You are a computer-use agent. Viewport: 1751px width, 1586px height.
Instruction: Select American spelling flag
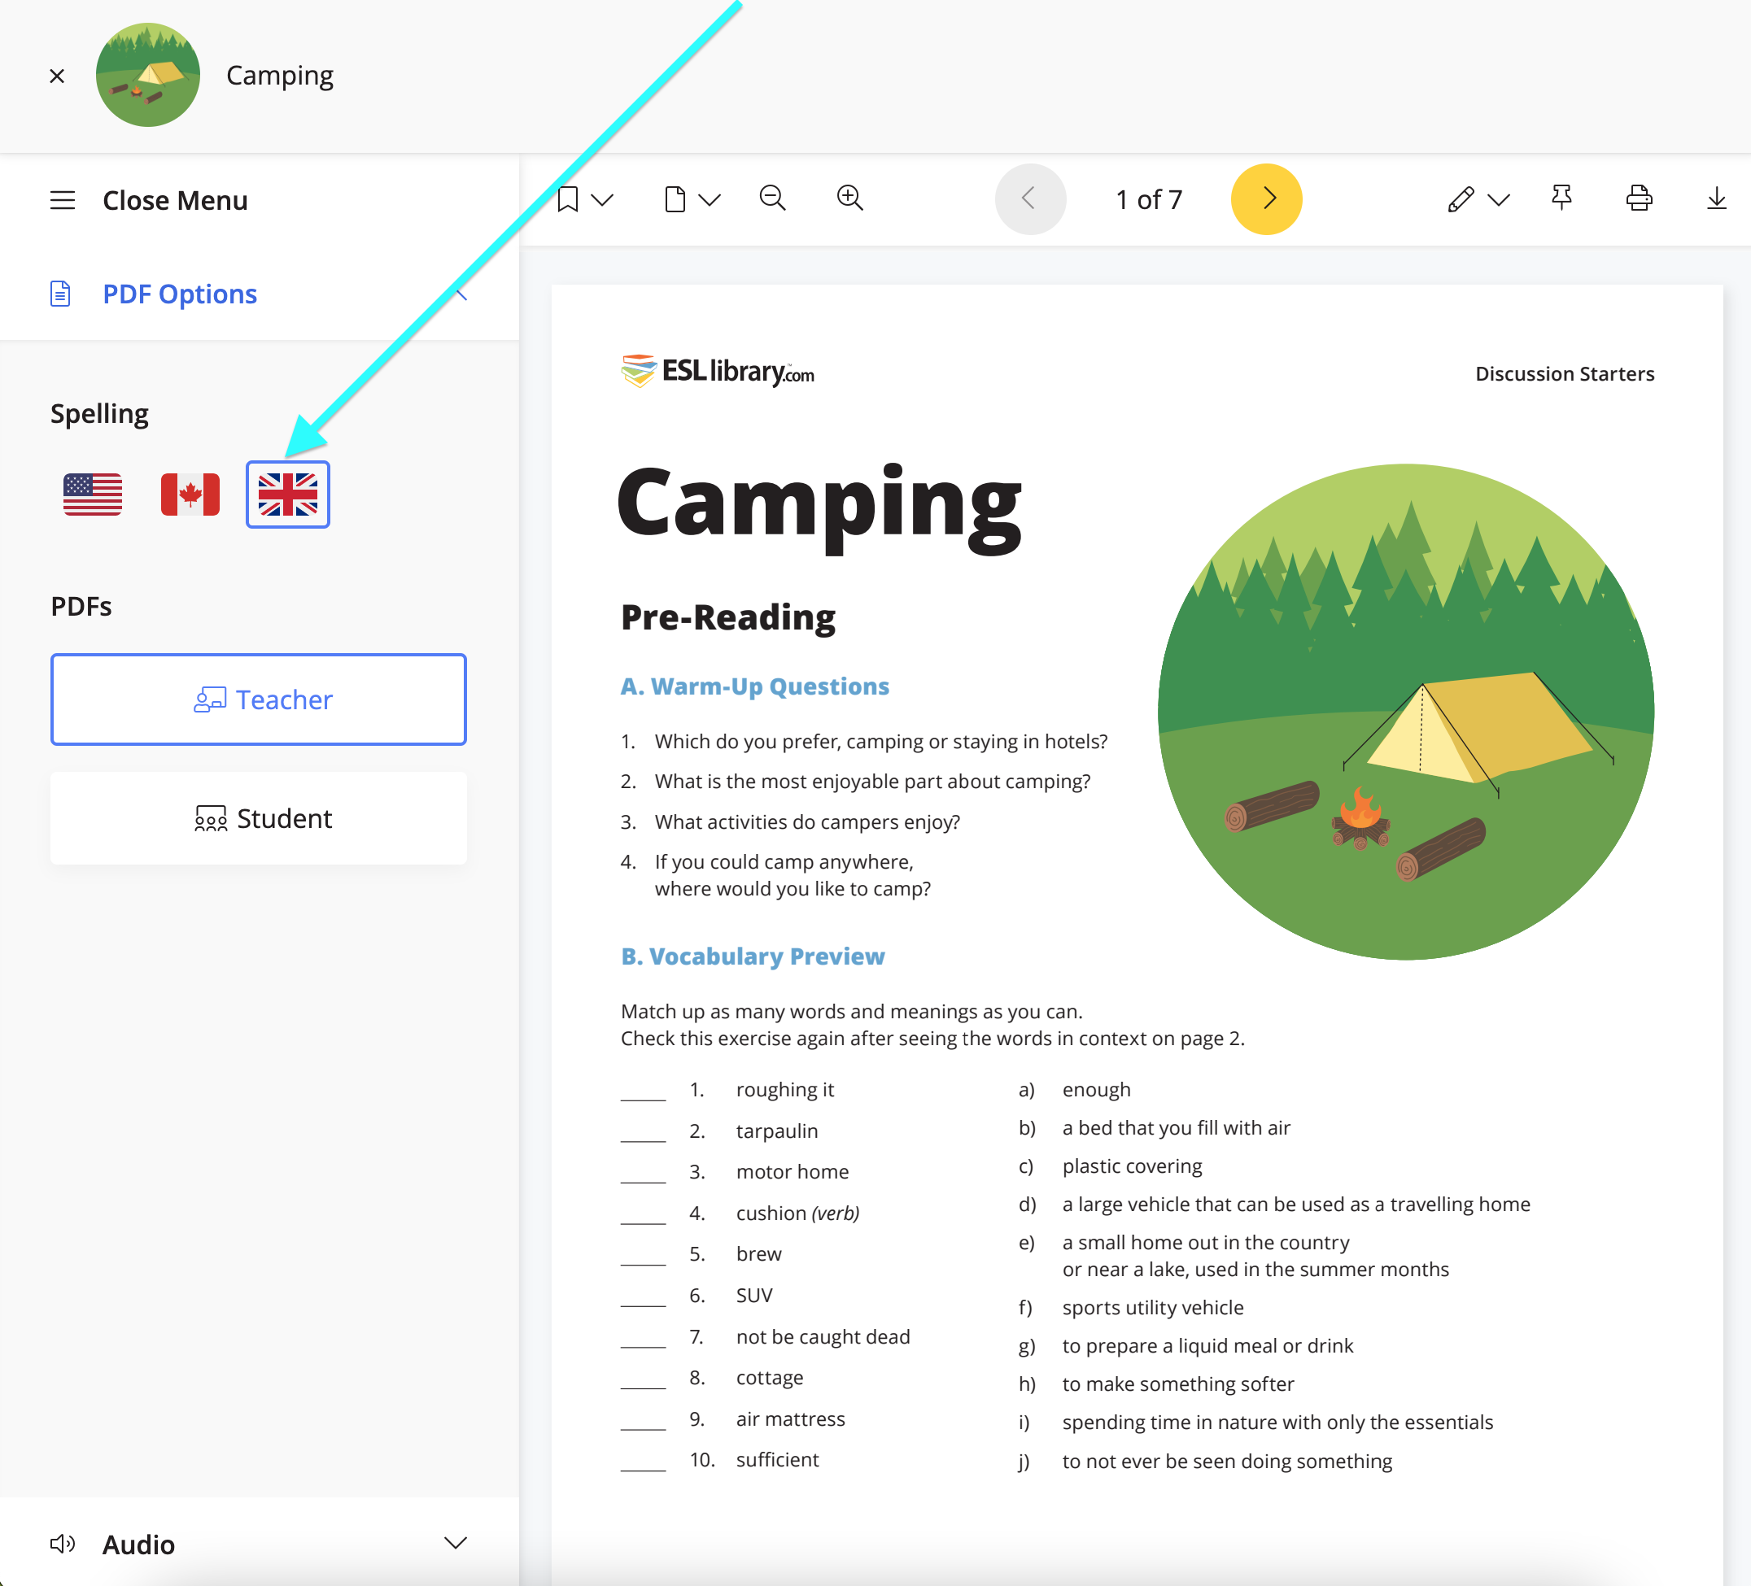click(x=93, y=494)
